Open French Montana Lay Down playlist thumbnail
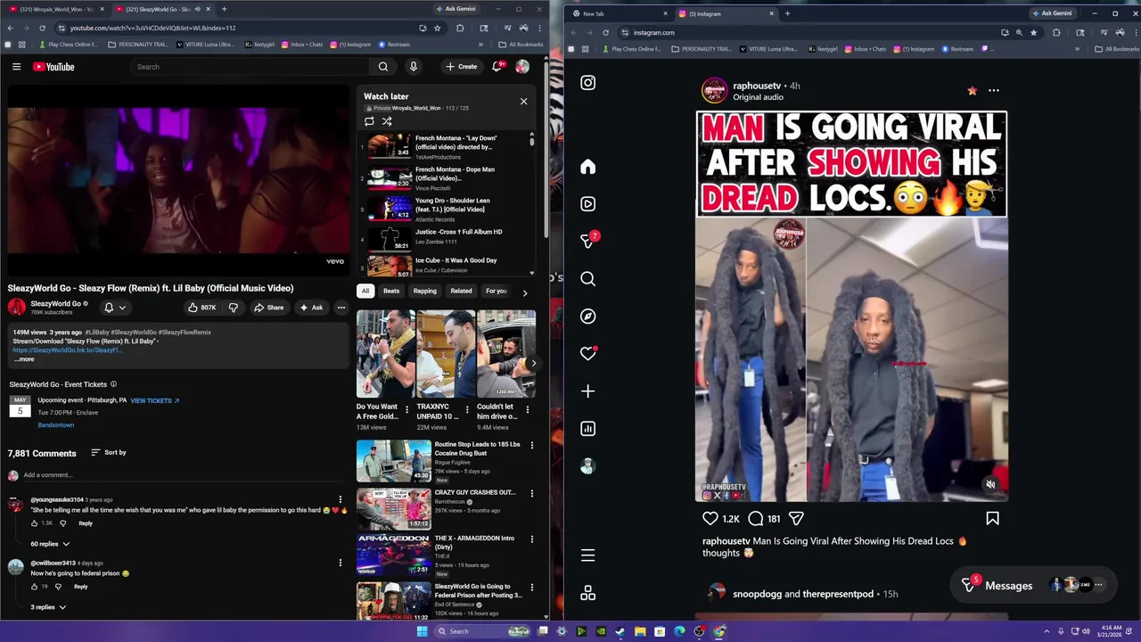 [390, 146]
